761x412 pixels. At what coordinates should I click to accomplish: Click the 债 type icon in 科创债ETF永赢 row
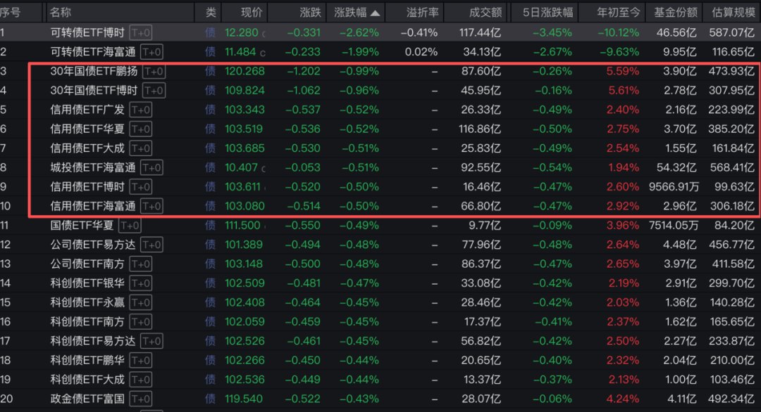pos(210,302)
